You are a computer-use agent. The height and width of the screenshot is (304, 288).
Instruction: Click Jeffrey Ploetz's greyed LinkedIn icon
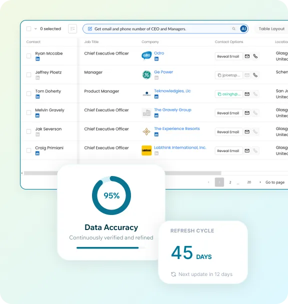click(37, 77)
